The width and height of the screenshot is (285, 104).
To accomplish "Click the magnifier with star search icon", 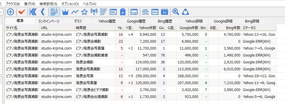I will coord(176,12).
